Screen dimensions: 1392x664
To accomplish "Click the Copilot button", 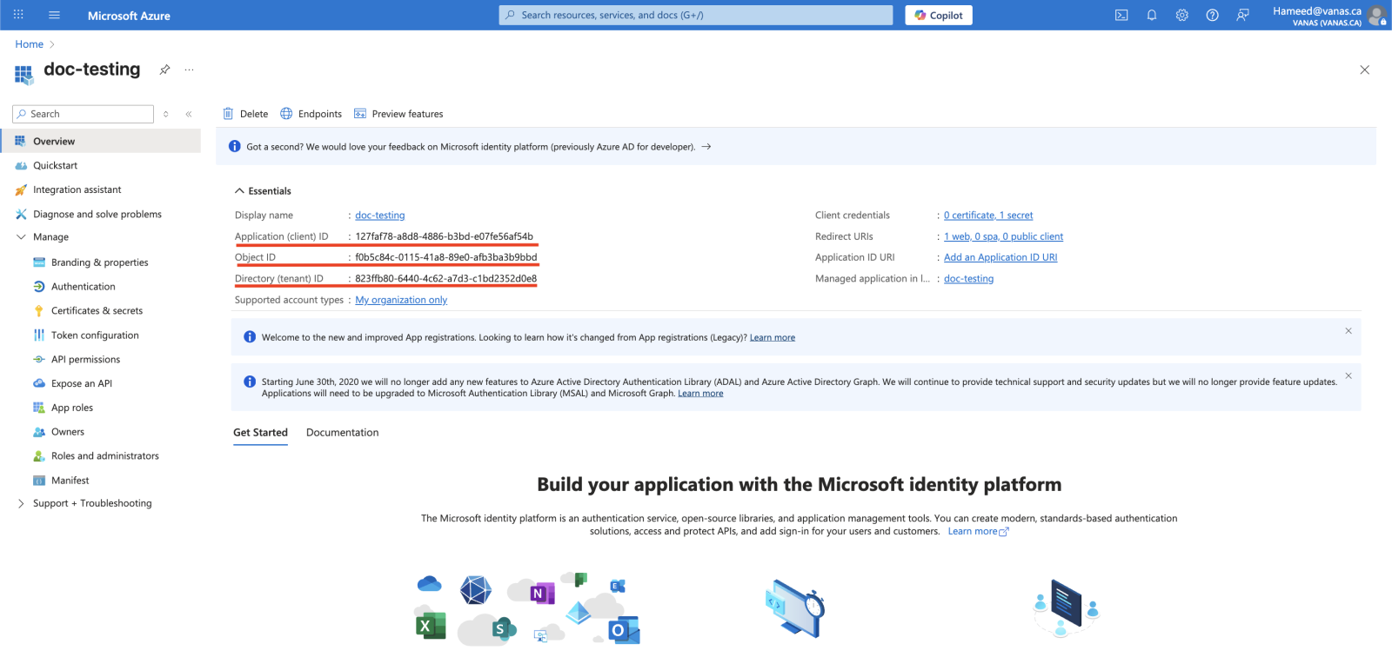I will [939, 15].
